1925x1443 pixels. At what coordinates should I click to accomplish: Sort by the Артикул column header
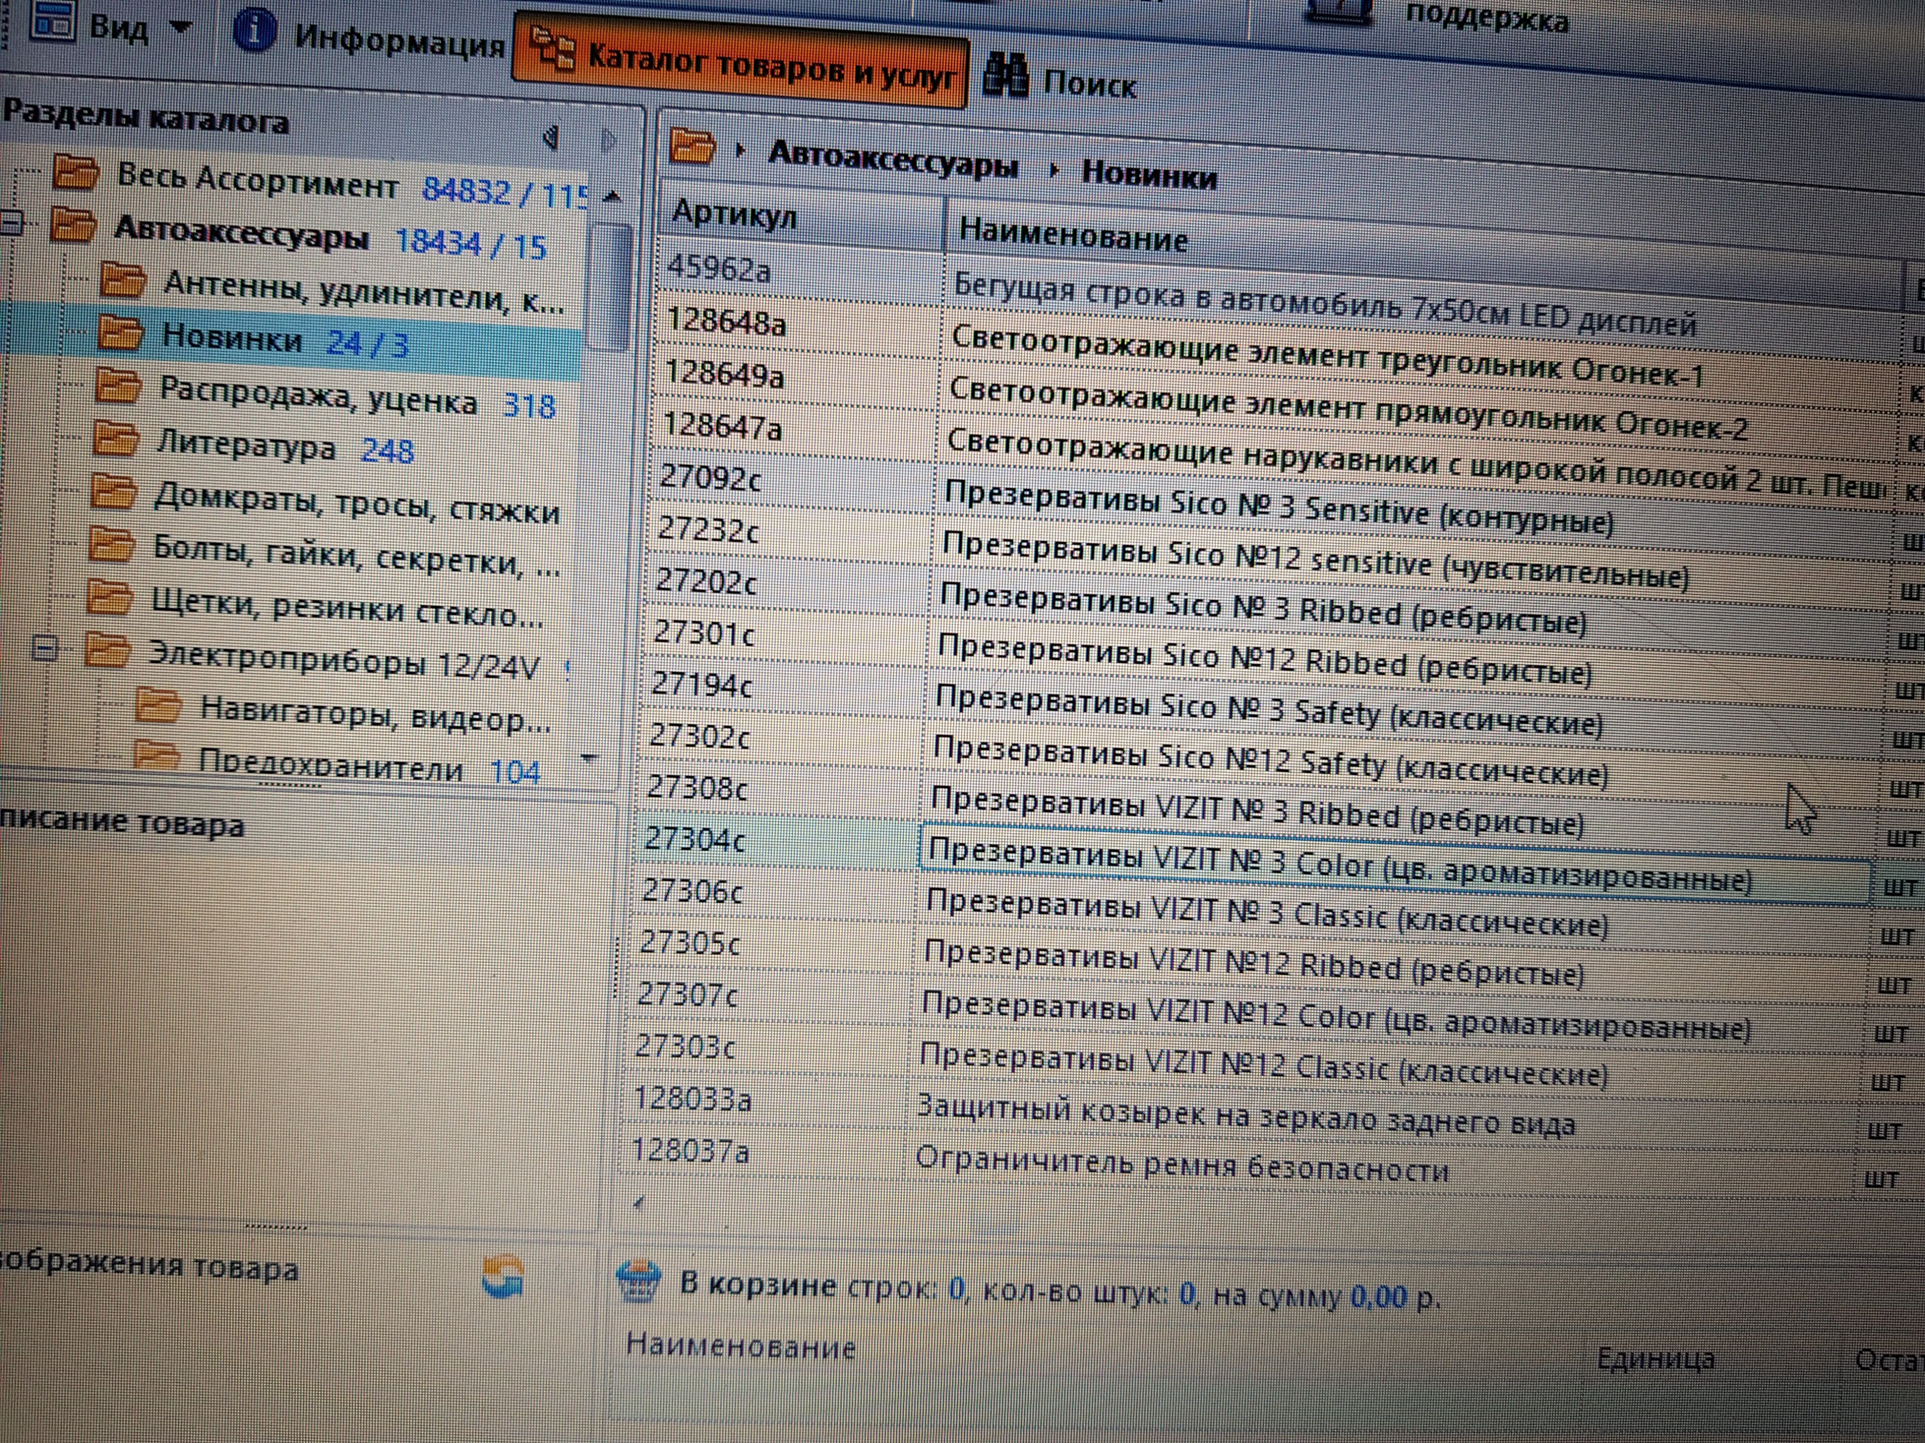(733, 214)
